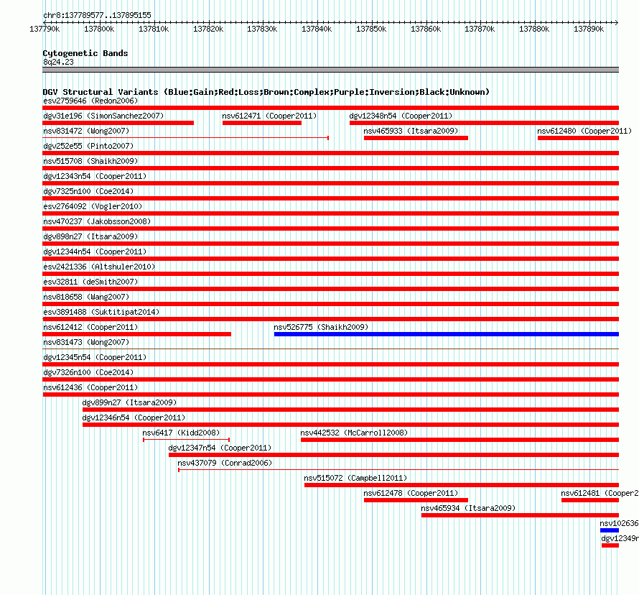Open the esv32811 (deSmith2007) variant
The height and width of the screenshot is (595, 639).
pos(90,282)
